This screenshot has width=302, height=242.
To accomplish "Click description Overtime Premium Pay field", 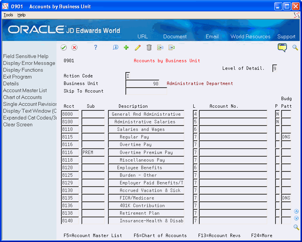I will (x=146, y=152).
